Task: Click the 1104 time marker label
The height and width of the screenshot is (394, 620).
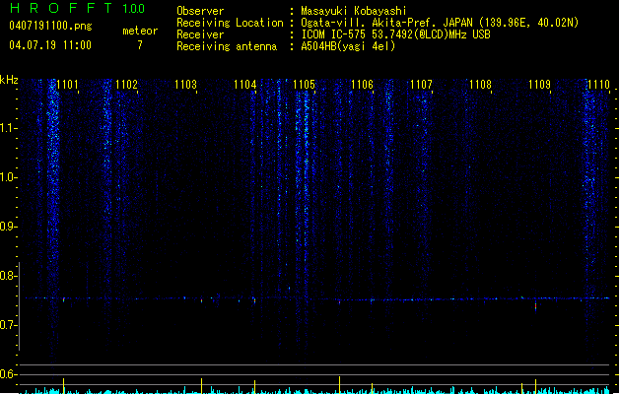Action: pyautogui.click(x=244, y=85)
